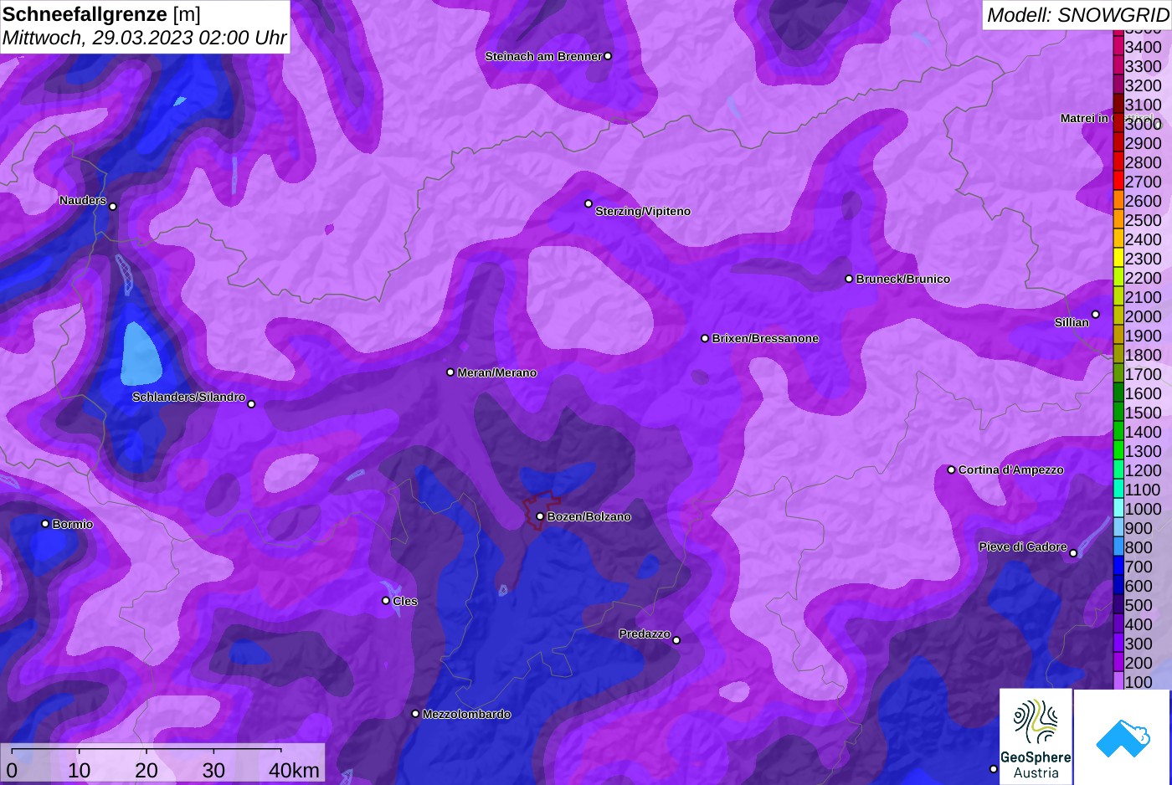Viewport: 1172px width, 785px height.
Task: Click the Sillian location marker dot
Action: point(1095,315)
